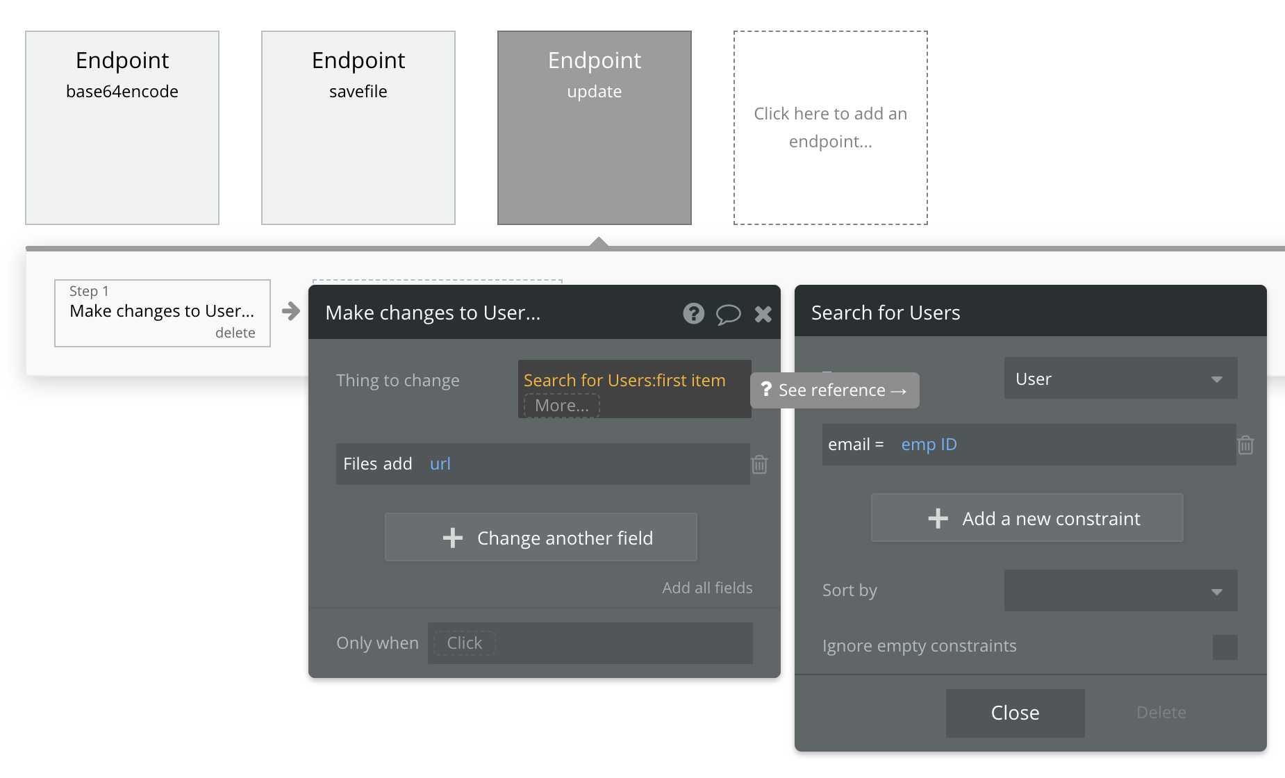This screenshot has height=778, width=1285.
Task: Click Add a new constraint button
Action: tap(1027, 518)
